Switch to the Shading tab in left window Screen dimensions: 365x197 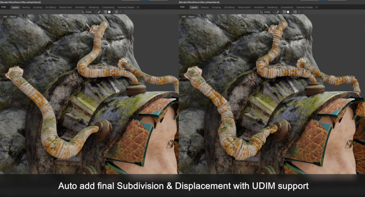tap(26, 7)
